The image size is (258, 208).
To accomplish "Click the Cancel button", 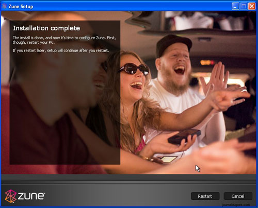I will pos(238,196).
